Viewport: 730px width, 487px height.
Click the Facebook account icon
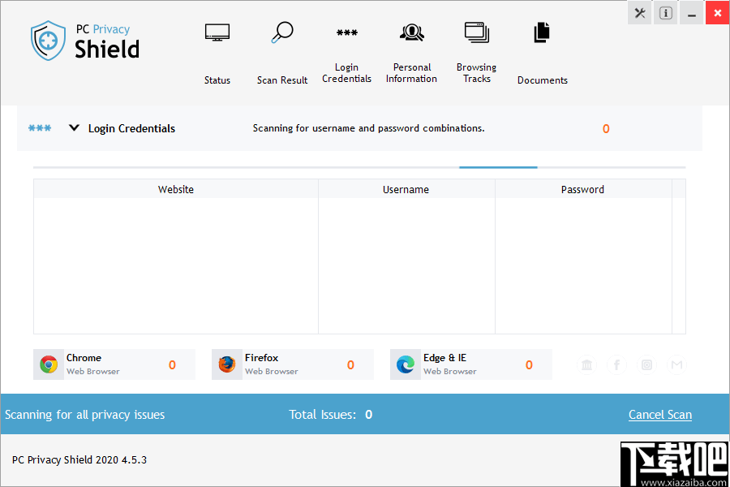(616, 364)
